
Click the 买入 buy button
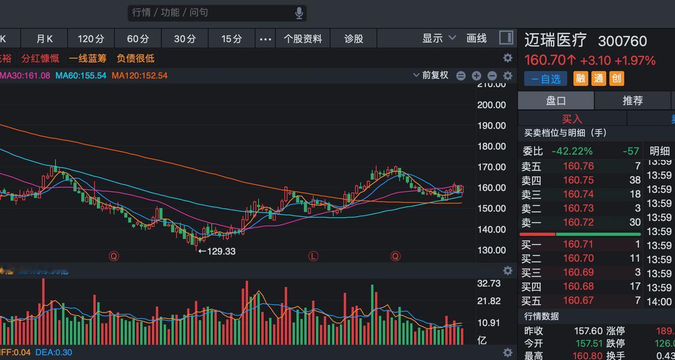click(x=572, y=119)
